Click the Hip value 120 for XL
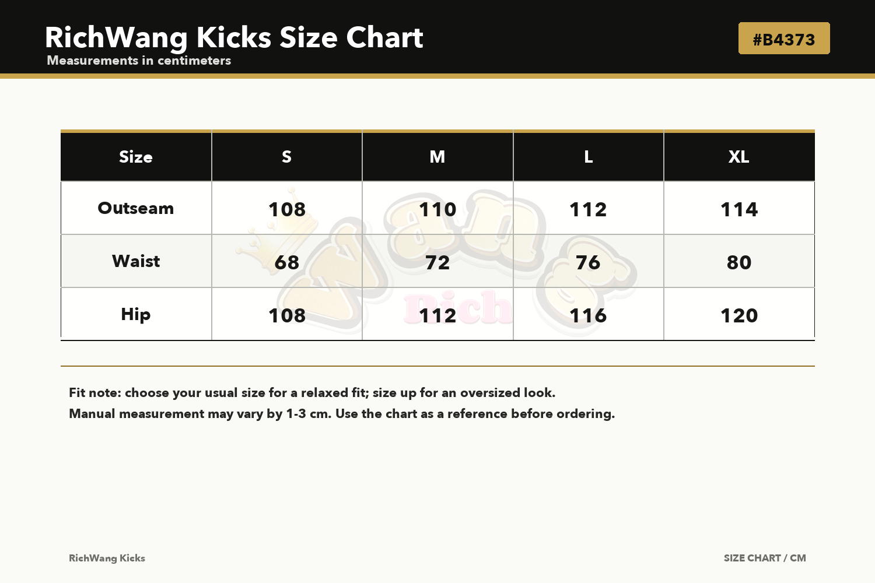The width and height of the screenshot is (875, 583). click(739, 315)
